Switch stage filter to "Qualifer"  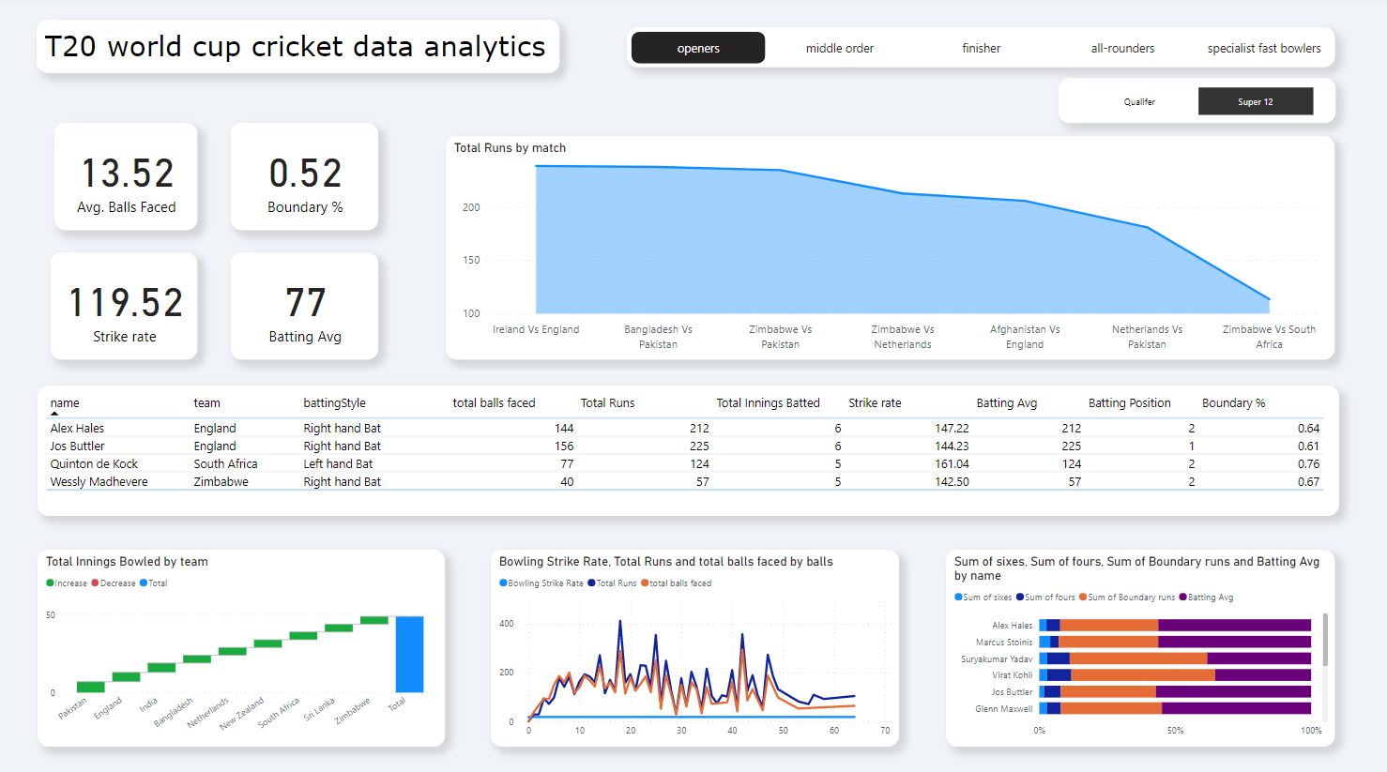pyautogui.click(x=1139, y=101)
